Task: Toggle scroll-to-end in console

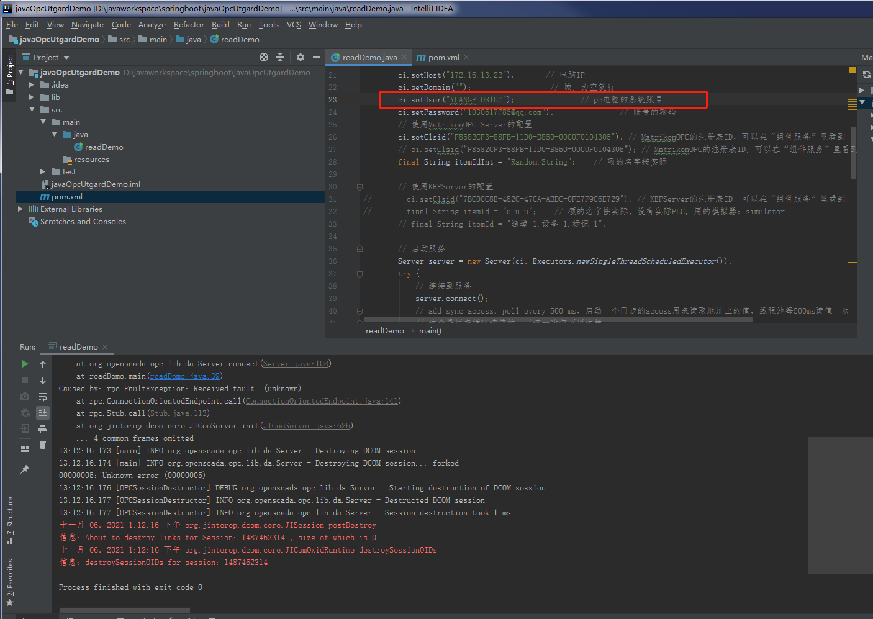Action: click(42, 412)
